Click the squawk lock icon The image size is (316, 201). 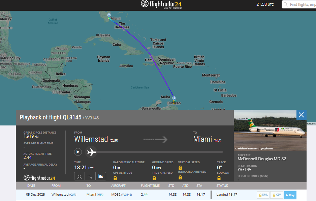tap(219, 178)
